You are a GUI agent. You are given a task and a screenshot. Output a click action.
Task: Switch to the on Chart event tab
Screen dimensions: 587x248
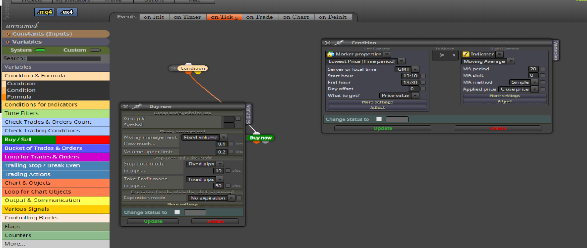(x=297, y=17)
